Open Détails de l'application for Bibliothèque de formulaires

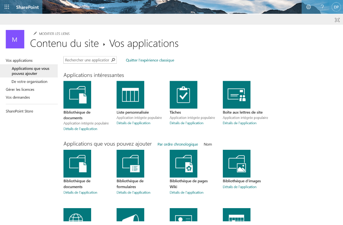click(134, 193)
